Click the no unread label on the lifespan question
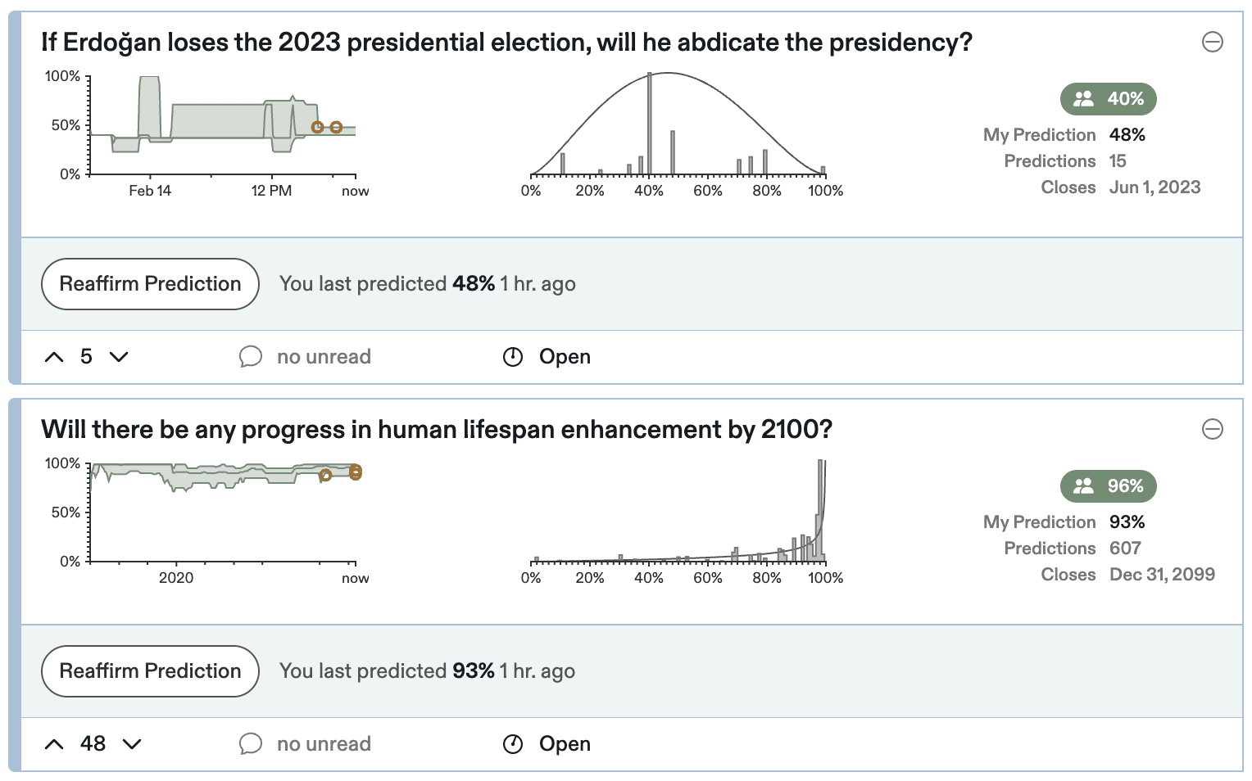This screenshot has width=1252, height=781. pyautogui.click(x=324, y=743)
